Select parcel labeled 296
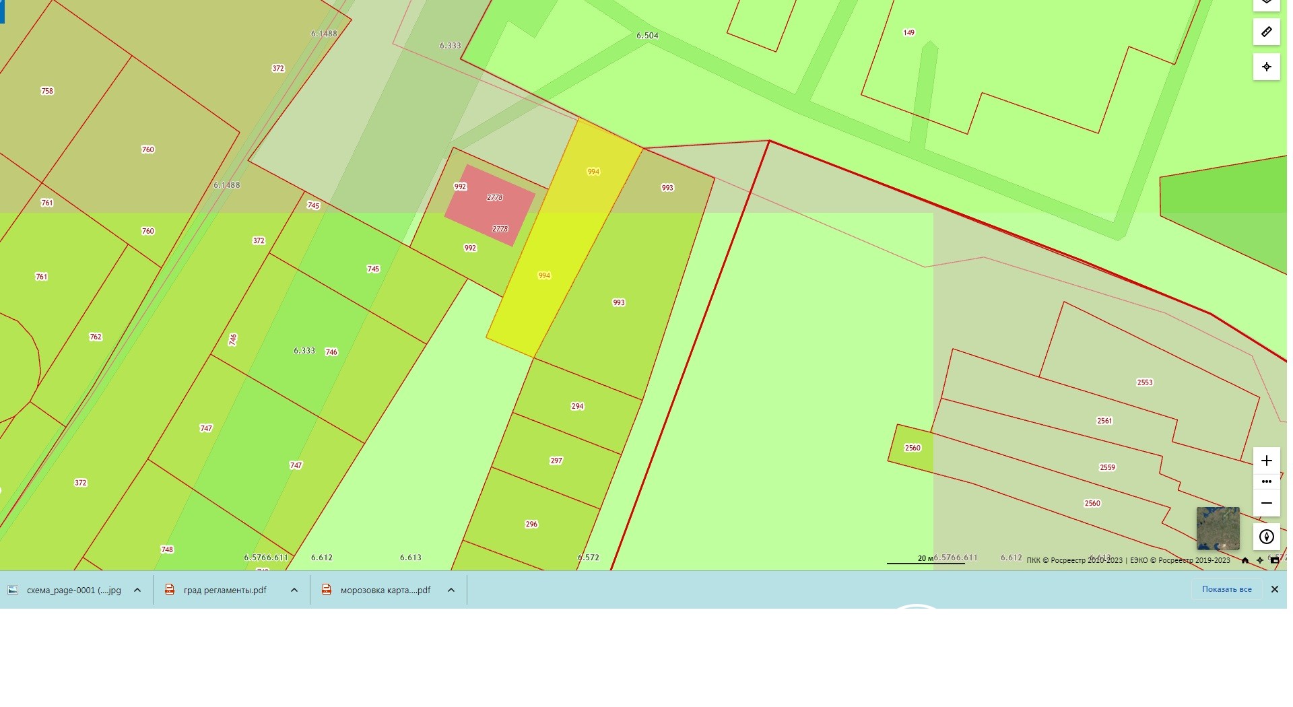This screenshot has height=707, width=1293. [531, 524]
